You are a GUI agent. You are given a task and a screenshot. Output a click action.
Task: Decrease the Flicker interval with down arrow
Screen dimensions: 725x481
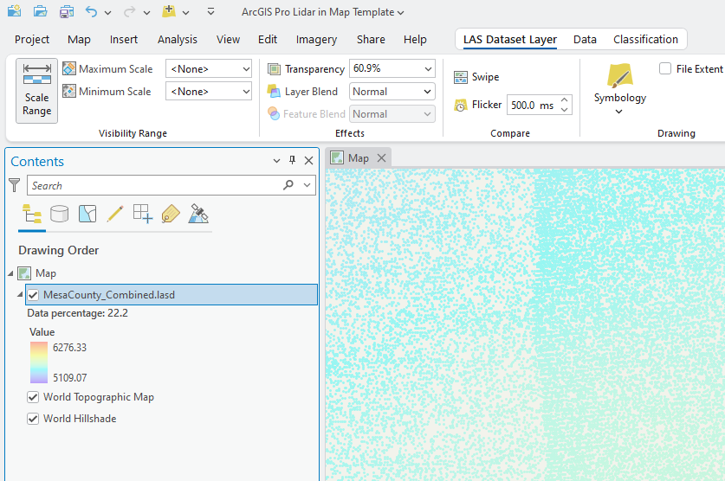[x=564, y=110]
